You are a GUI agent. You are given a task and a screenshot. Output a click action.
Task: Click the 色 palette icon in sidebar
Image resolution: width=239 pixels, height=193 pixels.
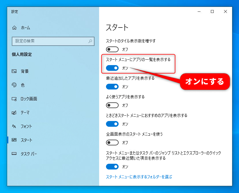pos(14,85)
